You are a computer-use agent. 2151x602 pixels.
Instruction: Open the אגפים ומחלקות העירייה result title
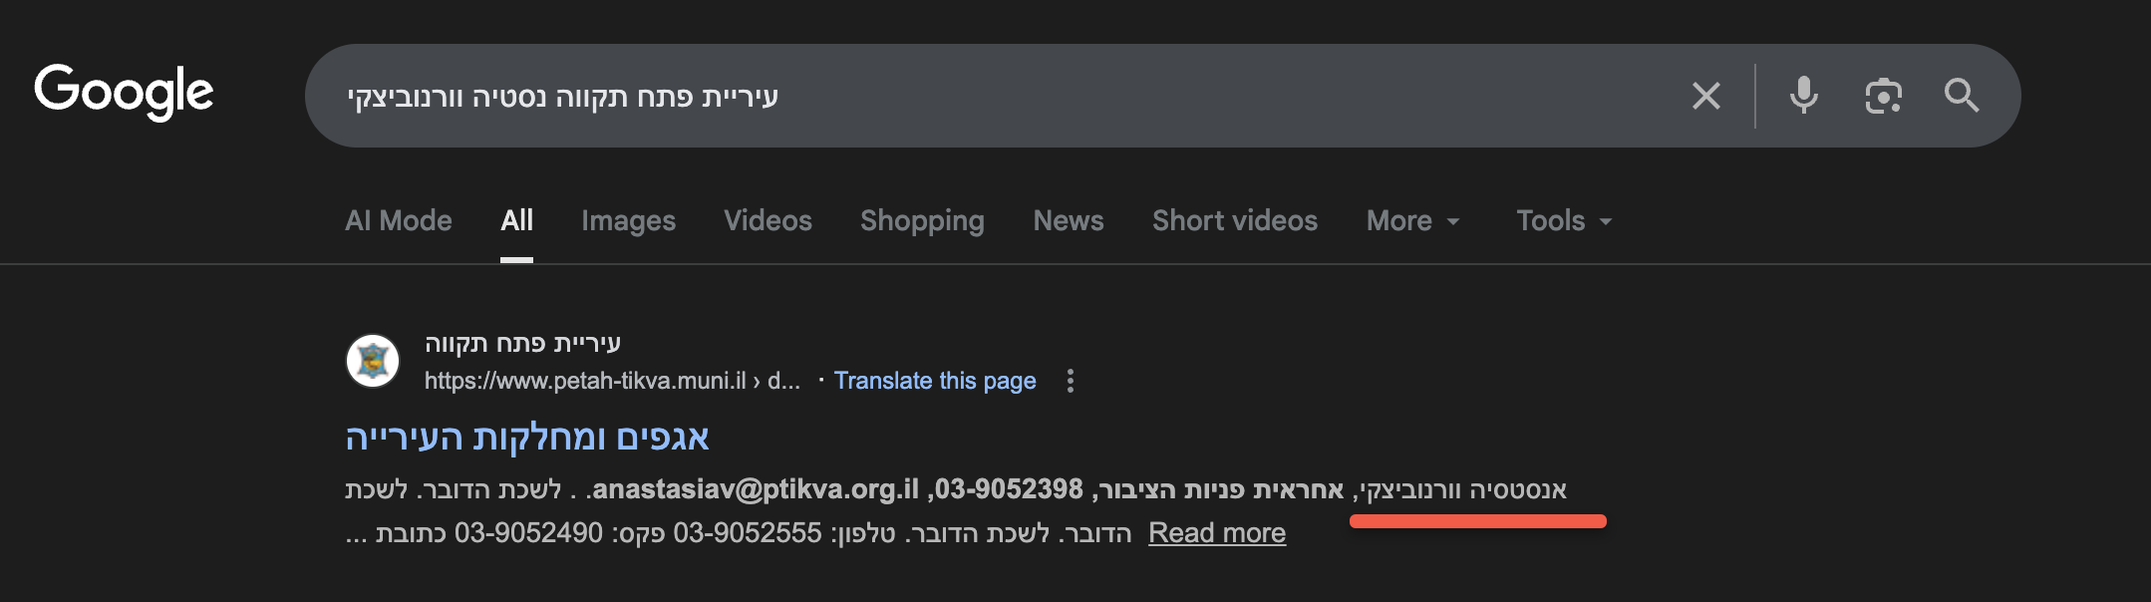[527, 437]
